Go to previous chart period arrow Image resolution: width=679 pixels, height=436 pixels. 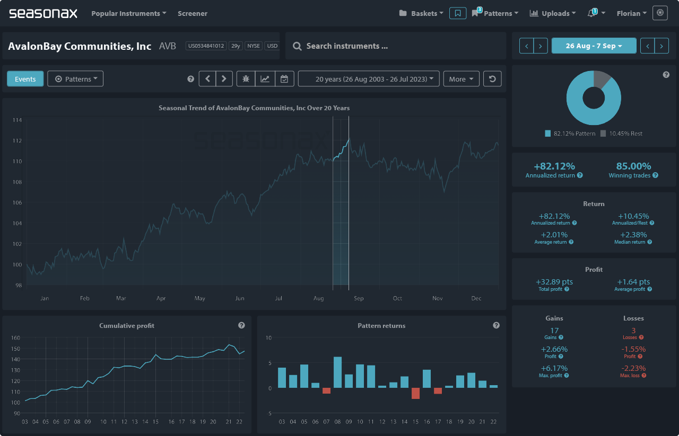pyautogui.click(x=207, y=79)
